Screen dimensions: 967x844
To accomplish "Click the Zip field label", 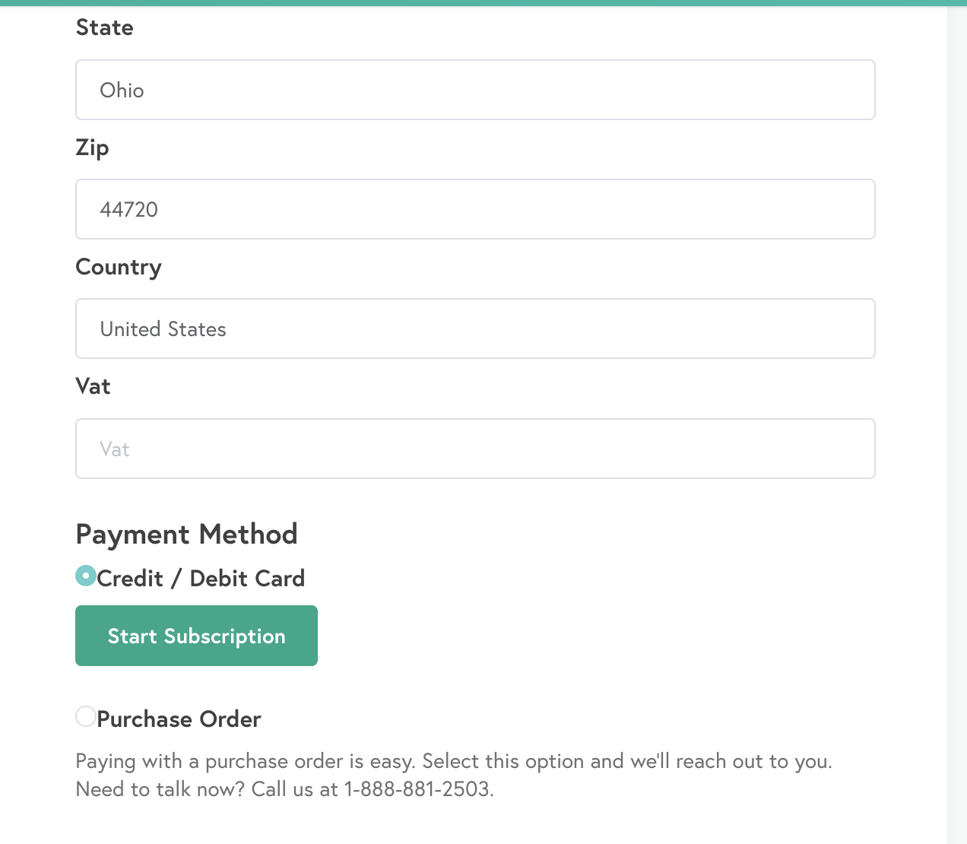I will pos(92,148).
